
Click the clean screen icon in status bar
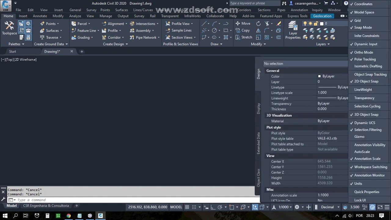pyautogui.click(x=380, y=207)
